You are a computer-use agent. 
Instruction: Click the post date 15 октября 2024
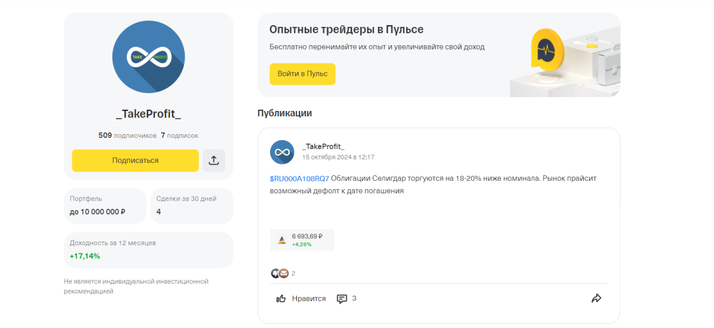[x=338, y=157]
